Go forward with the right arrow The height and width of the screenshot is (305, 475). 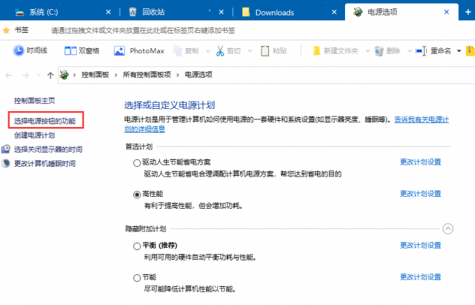coord(25,75)
